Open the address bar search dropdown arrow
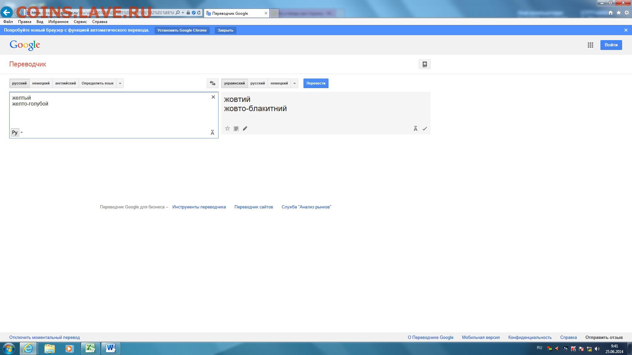Screen dimensions: 632x355 (183, 13)
